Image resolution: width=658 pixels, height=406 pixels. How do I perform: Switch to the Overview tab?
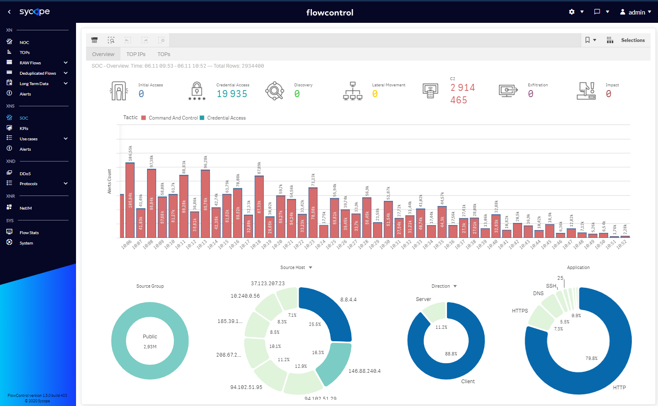coord(103,54)
